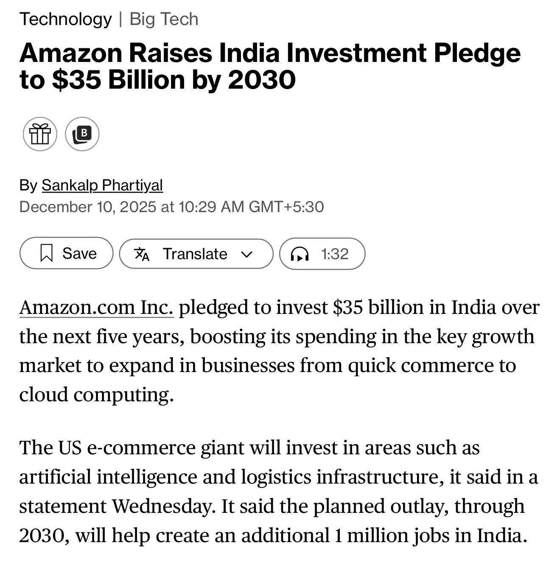Click the bookmark icon in Save

46,253
